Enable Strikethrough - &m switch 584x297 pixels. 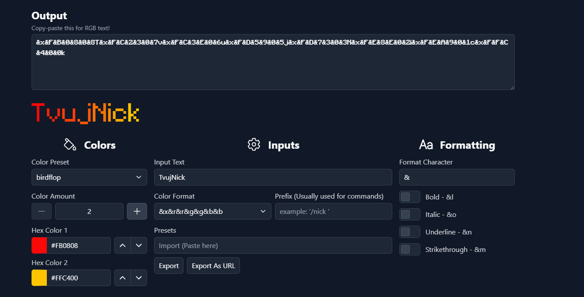pos(410,249)
